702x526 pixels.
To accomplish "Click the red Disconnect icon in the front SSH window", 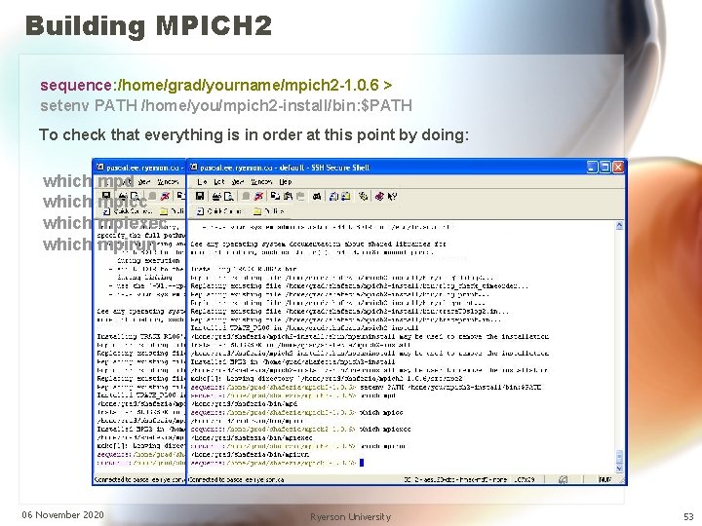I will (258, 196).
